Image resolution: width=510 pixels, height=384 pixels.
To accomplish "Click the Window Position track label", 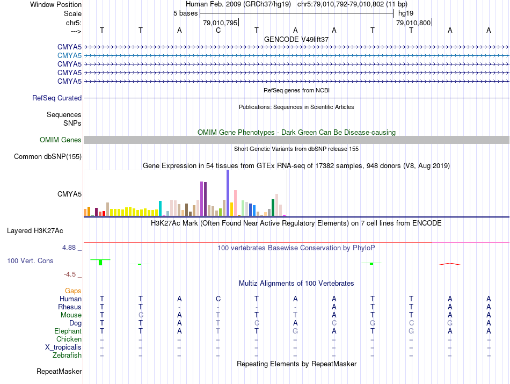I will tap(56, 4).
